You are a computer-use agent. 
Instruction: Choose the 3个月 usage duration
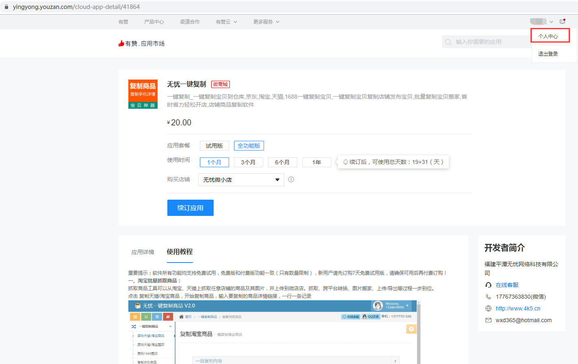[x=249, y=162]
